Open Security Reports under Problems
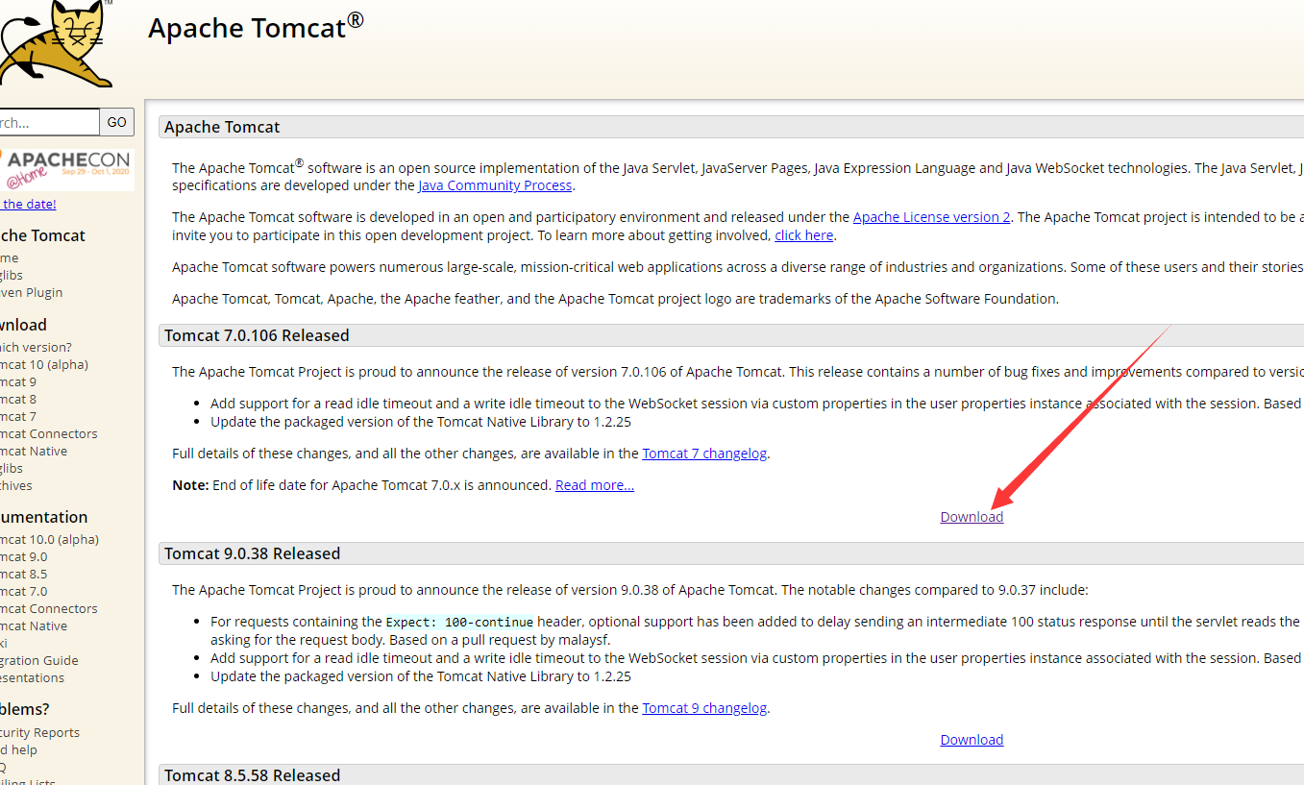The height and width of the screenshot is (785, 1304). (39, 732)
